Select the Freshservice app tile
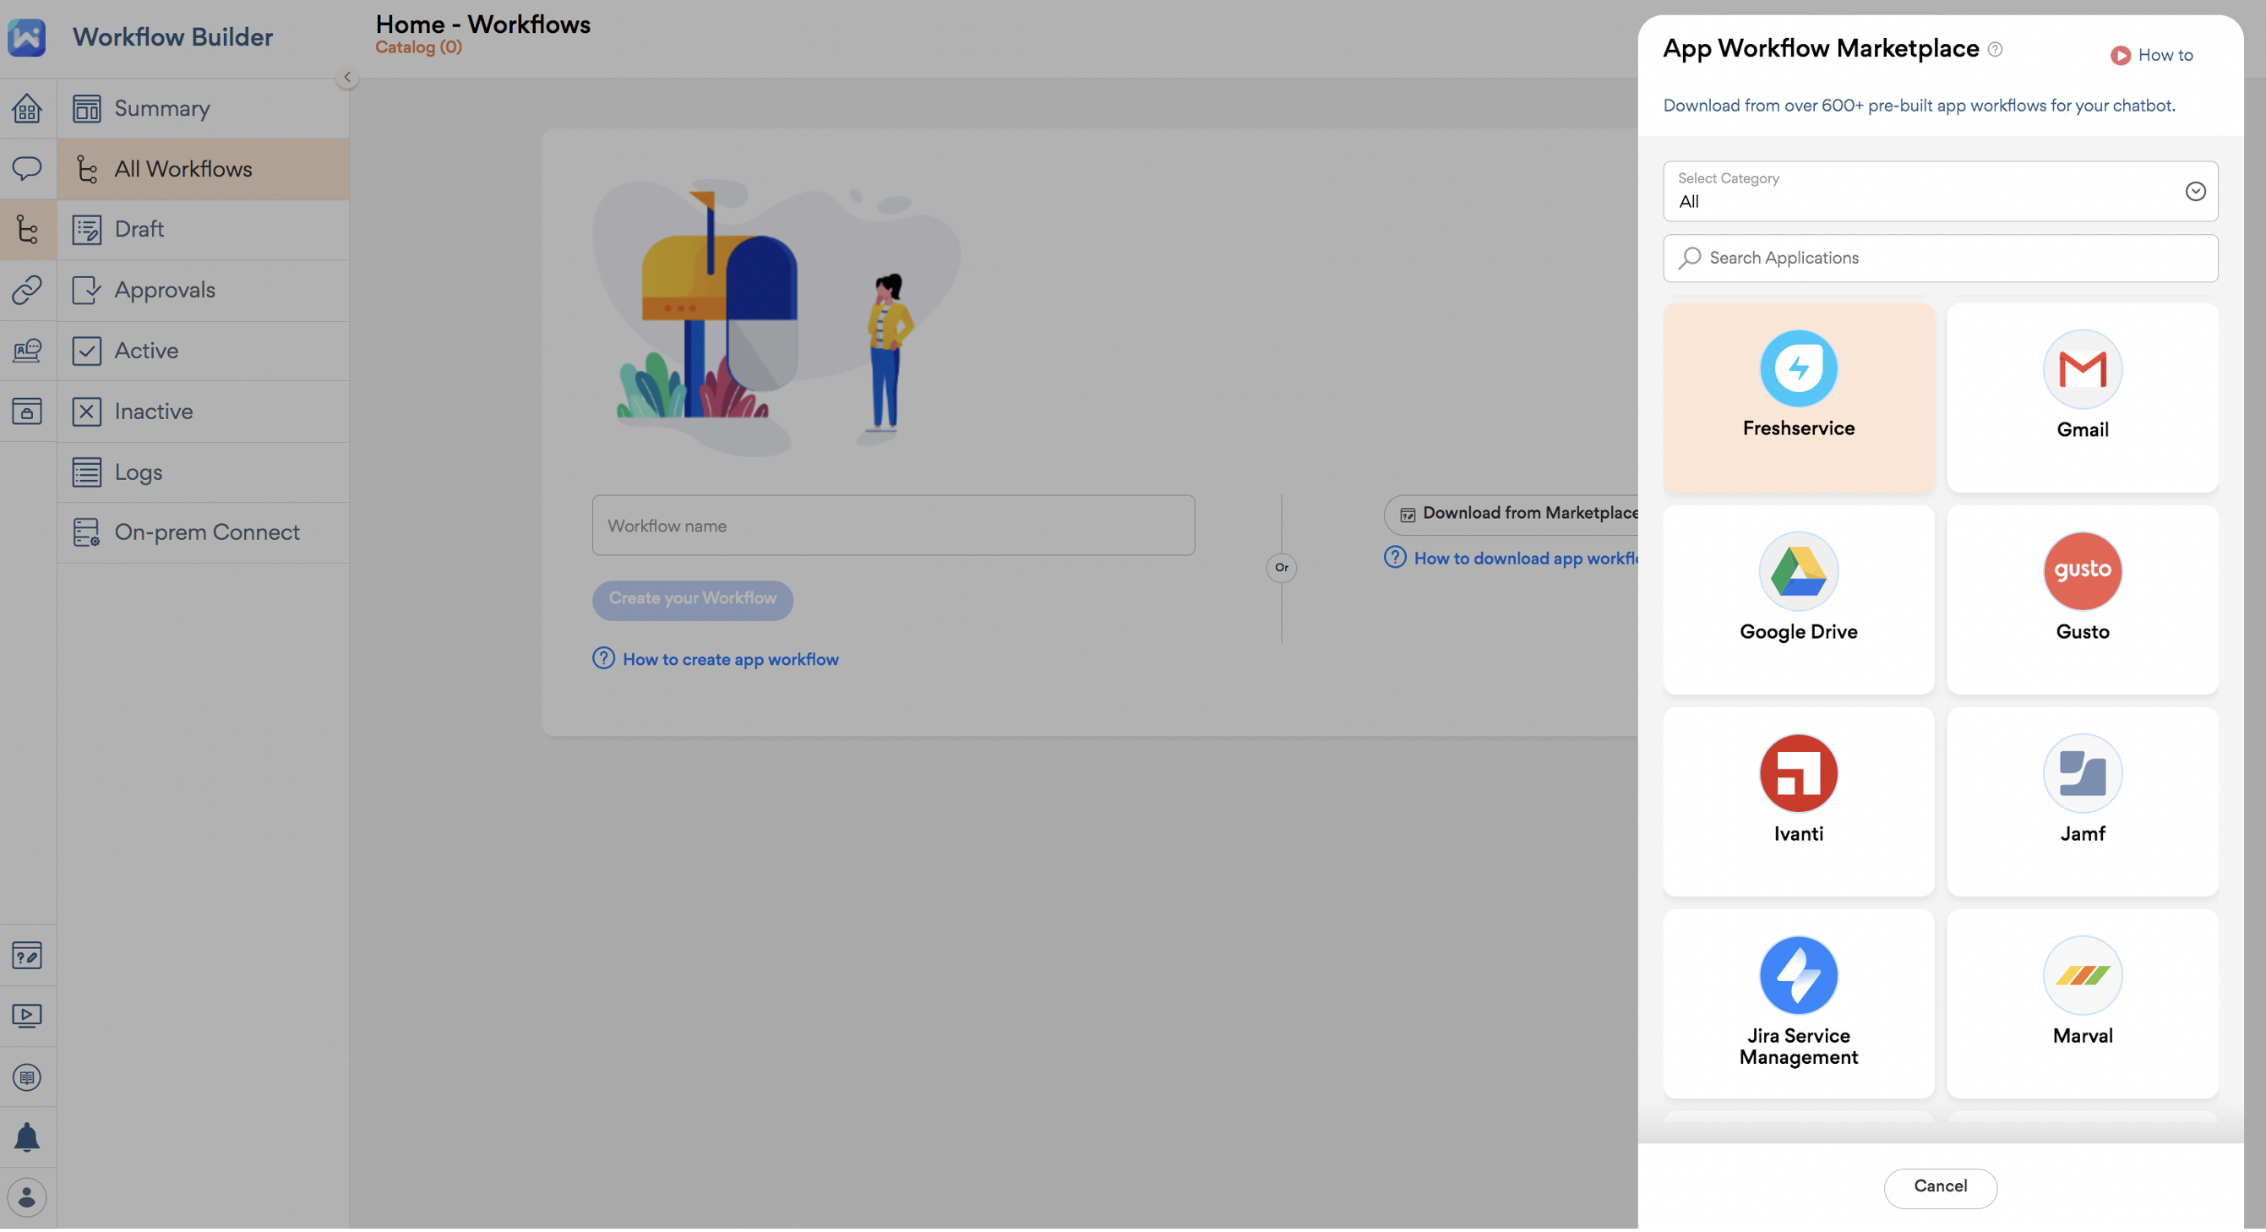The image size is (2266, 1232). (x=1798, y=398)
